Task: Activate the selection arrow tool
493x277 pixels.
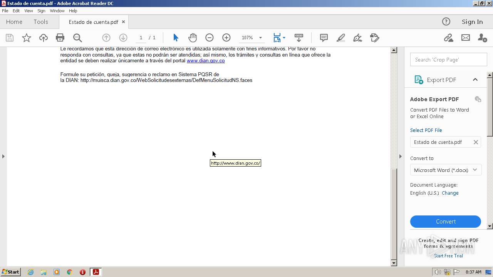Action: click(176, 38)
